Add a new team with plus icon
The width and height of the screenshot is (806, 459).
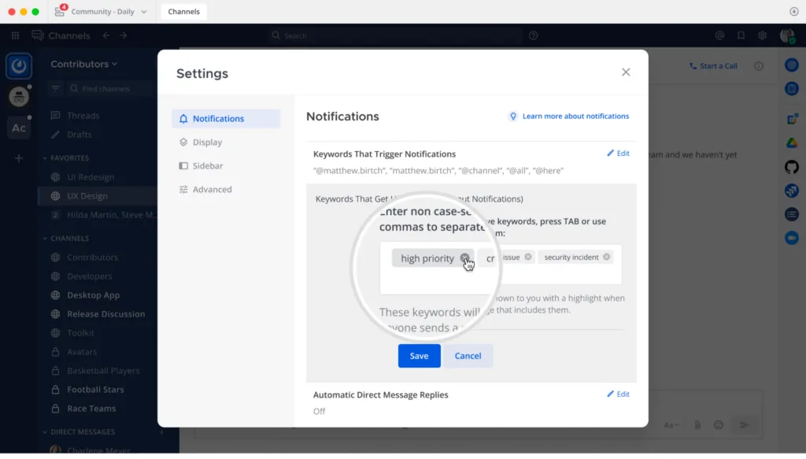19,158
